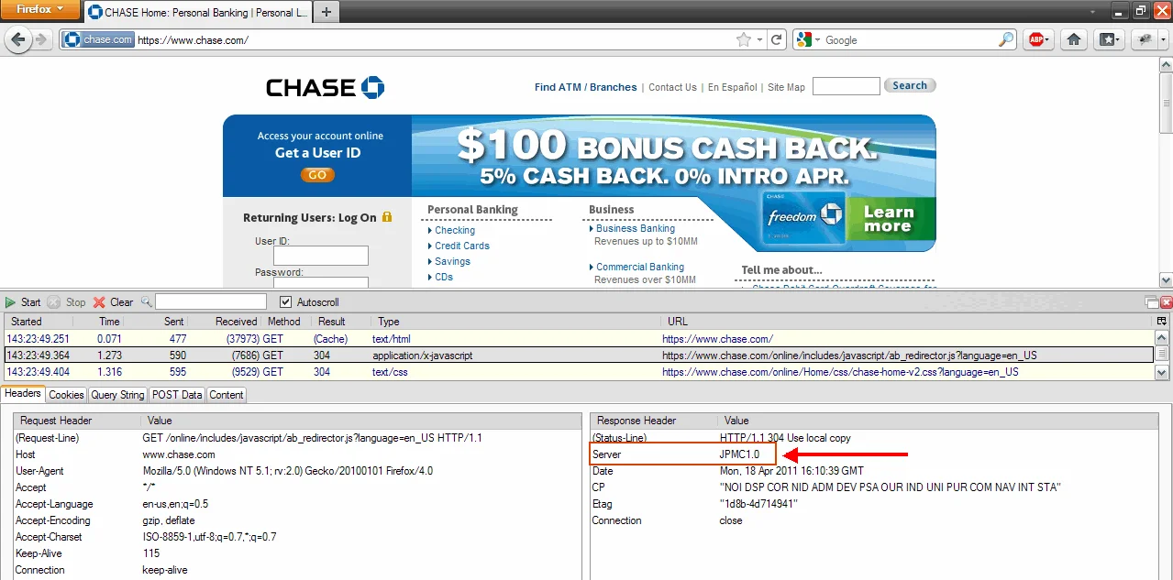
Task: Click the orange GO button
Action: pos(317,175)
